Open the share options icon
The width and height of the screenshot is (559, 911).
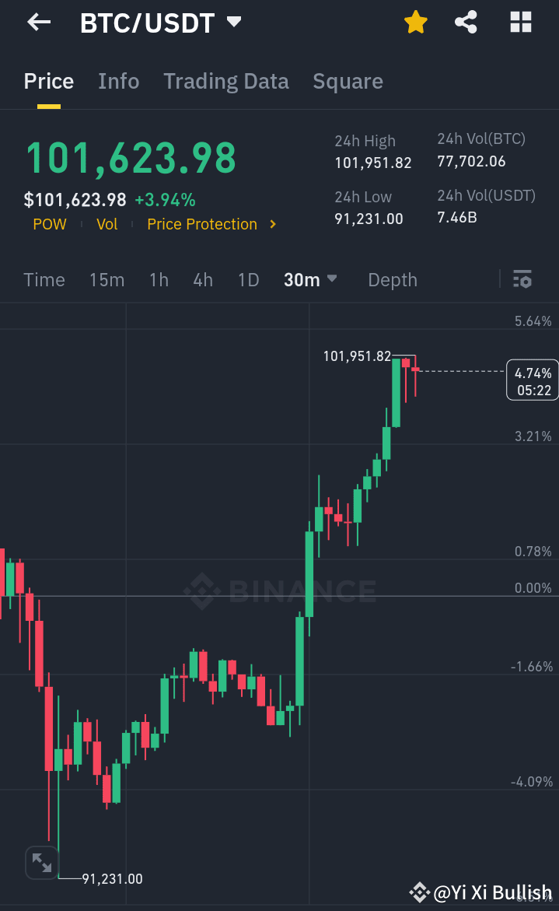point(466,22)
